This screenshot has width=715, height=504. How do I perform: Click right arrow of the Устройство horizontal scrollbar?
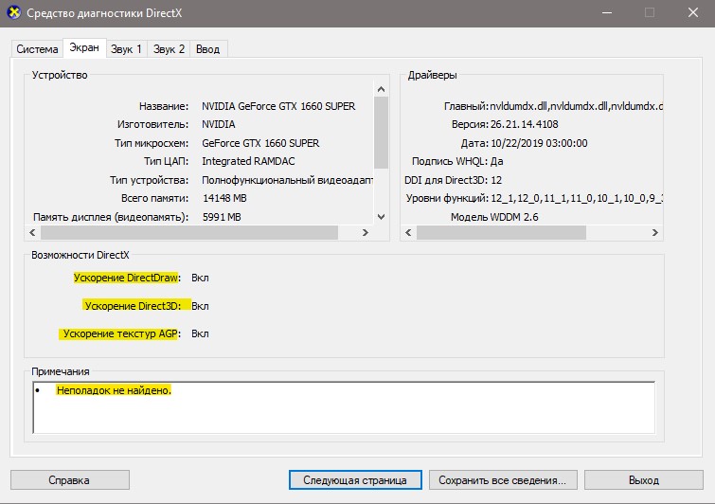(x=365, y=233)
